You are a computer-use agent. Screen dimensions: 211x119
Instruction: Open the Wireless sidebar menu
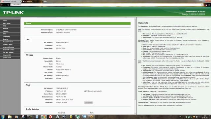pos(10,31)
